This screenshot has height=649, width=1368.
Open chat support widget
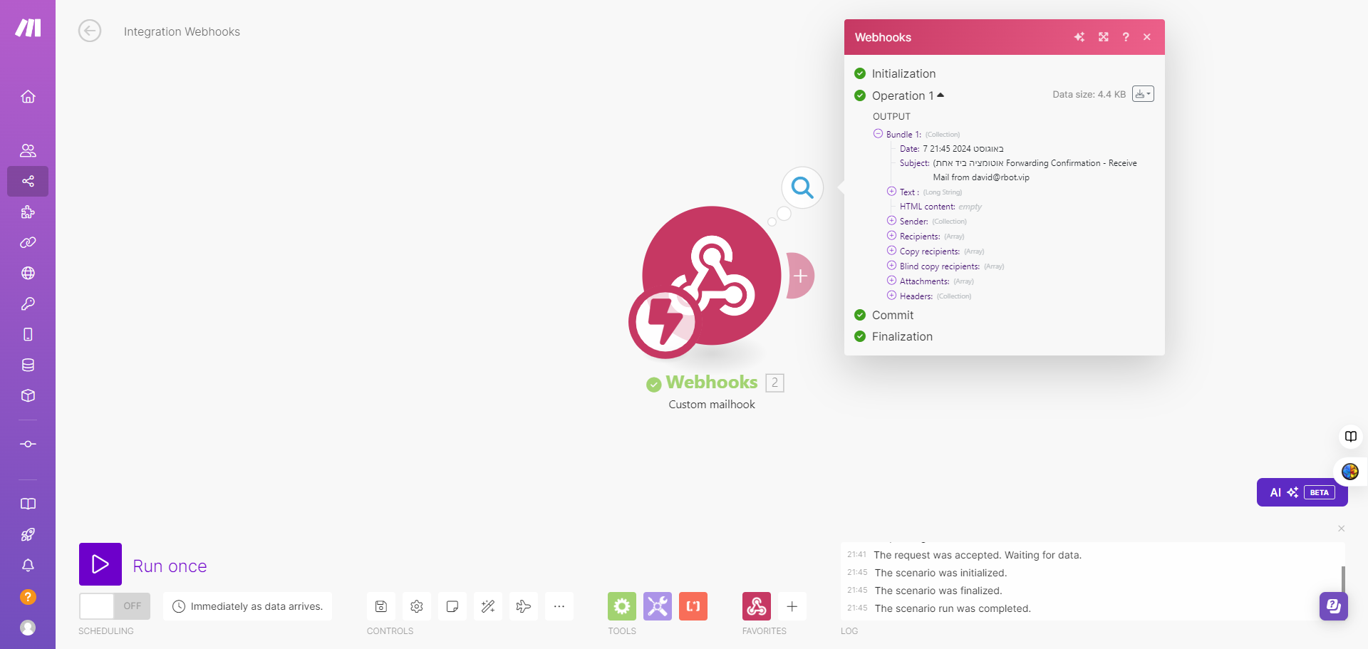1333,606
